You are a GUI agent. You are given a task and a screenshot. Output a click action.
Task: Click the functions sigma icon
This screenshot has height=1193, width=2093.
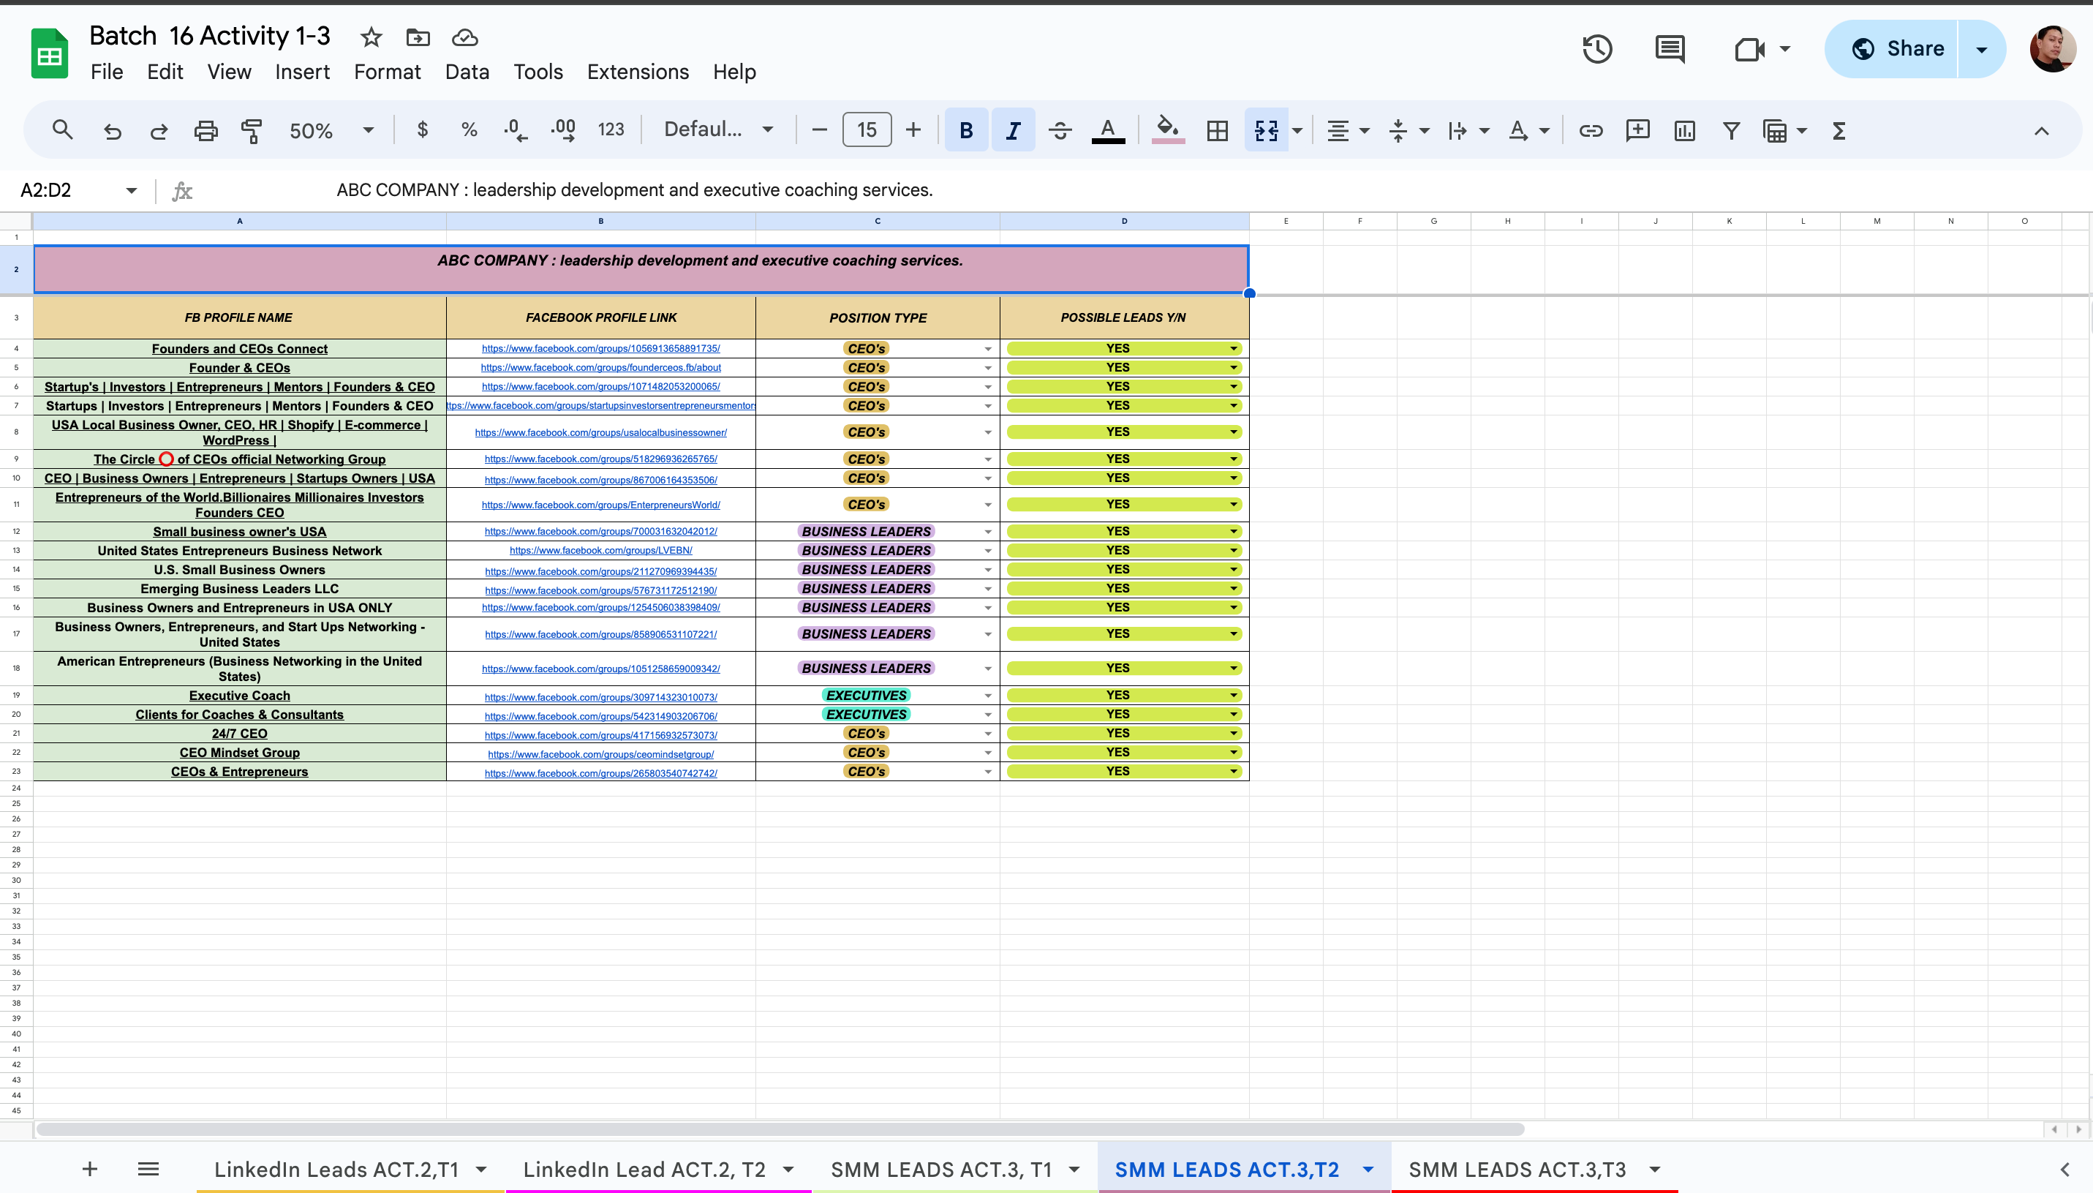tap(1839, 130)
